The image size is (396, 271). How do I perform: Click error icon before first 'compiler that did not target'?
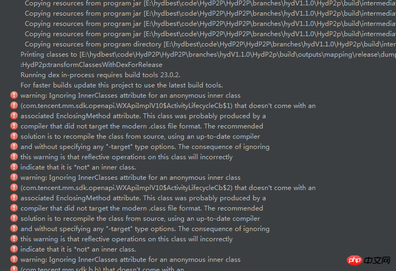click(14, 126)
